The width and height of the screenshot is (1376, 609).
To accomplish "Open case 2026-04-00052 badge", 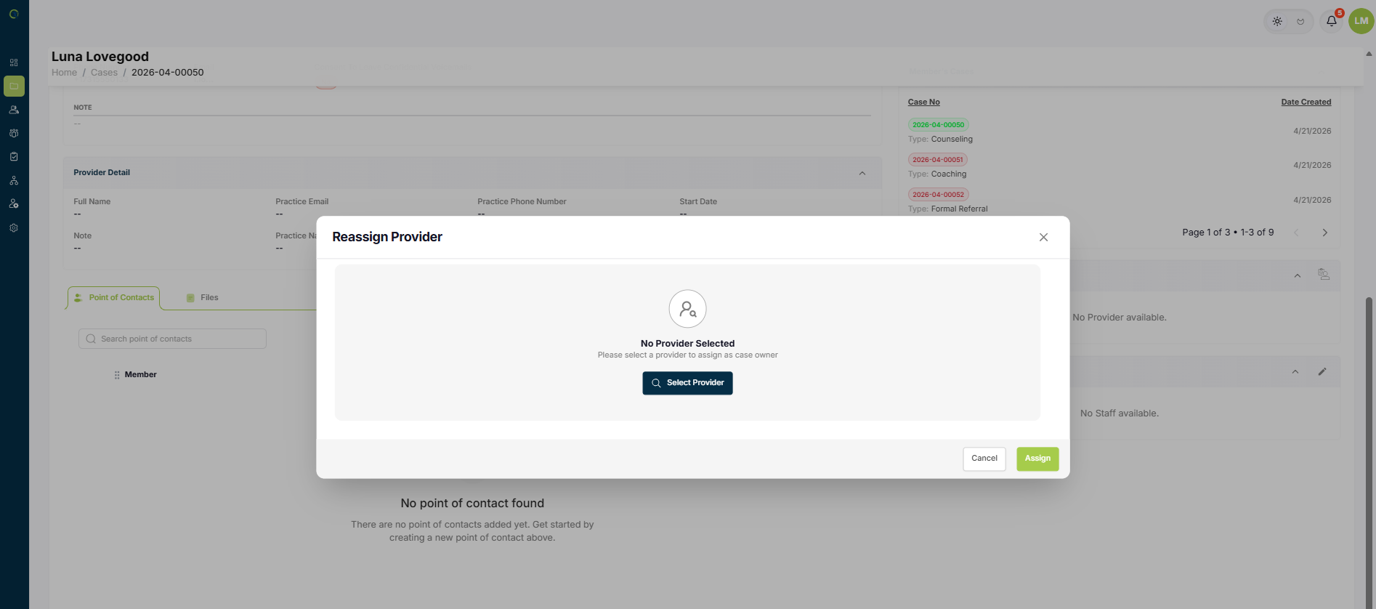I will click(938, 195).
